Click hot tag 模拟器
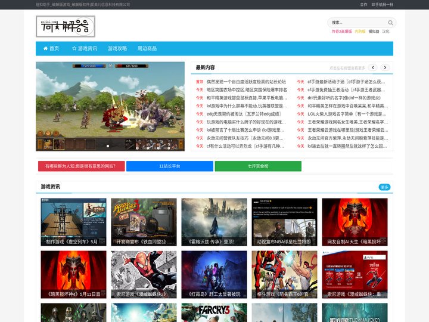Screen dimensions: 429x322 point(374,32)
